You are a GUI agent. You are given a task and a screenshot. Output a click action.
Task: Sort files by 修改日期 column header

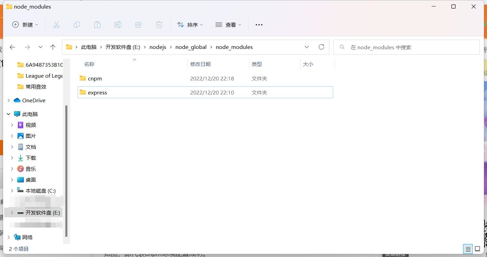(200, 64)
